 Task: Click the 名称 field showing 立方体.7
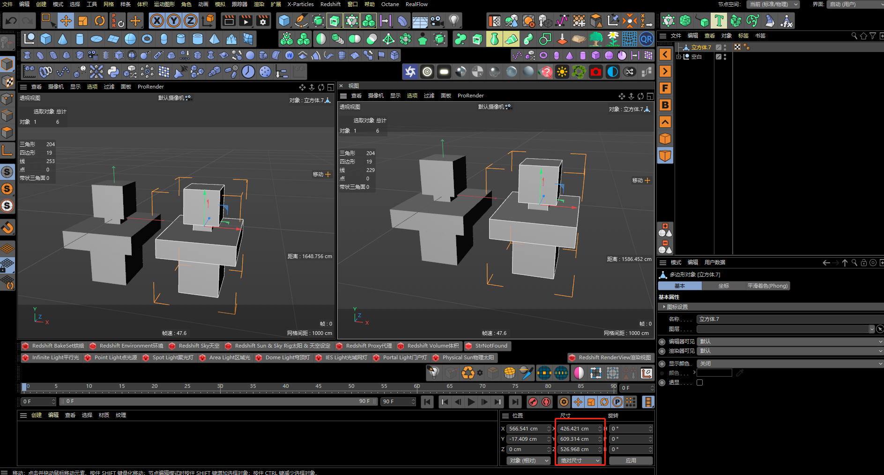790,319
